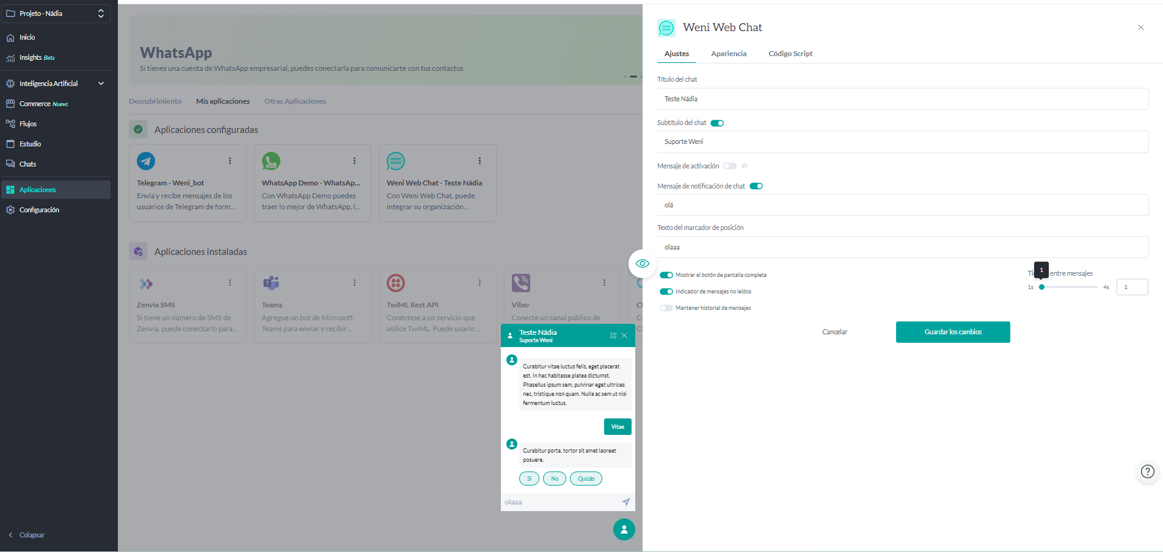The width and height of the screenshot is (1163, 552).
Task: Open Weni Web Chat card options menu
Action: [x=479, y=161]
